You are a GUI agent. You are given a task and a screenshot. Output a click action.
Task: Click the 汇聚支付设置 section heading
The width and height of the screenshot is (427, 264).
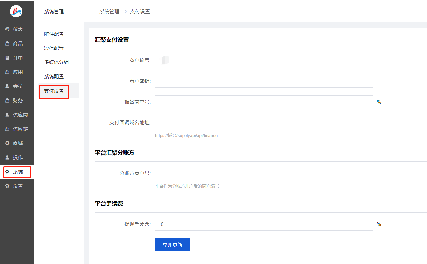[x=112, y=40]
